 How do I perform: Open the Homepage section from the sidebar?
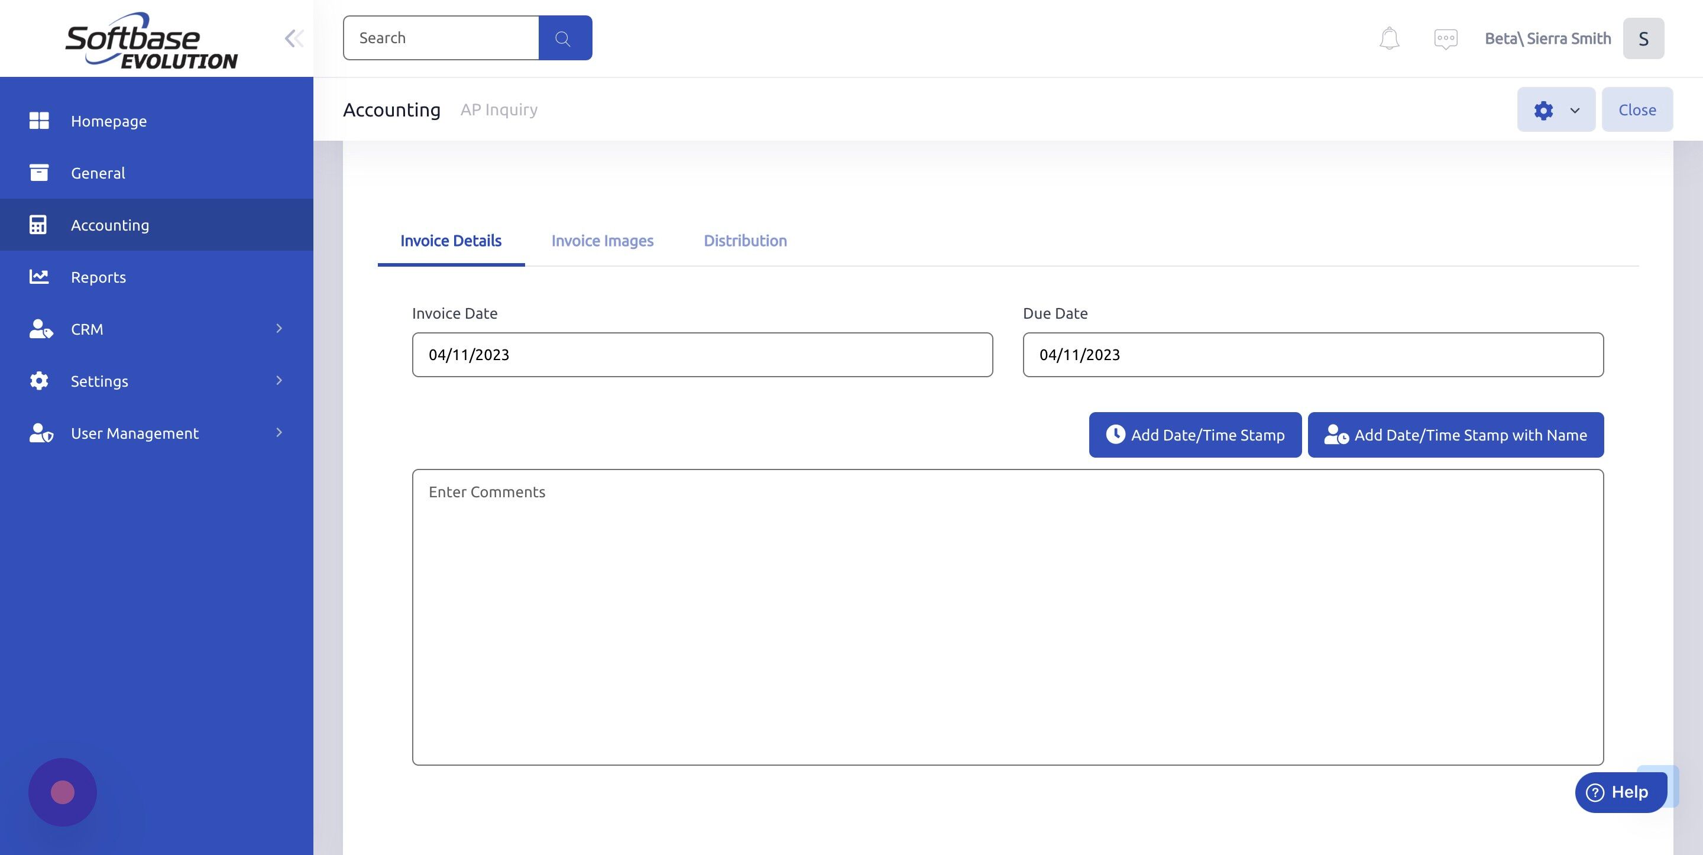[x=108, y=121]
